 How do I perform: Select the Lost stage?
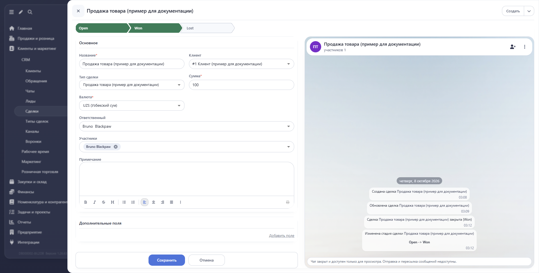207,28
